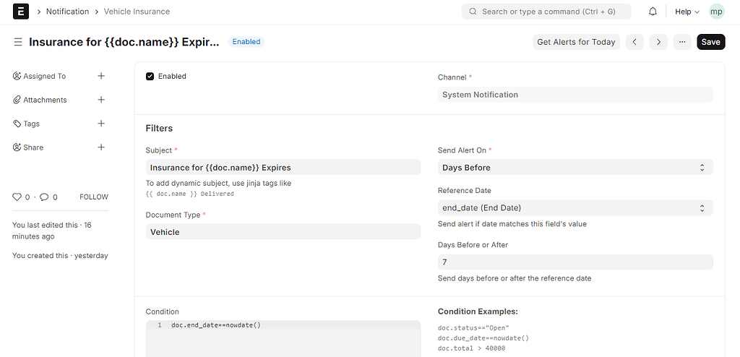Add an attachment with the plus icon
Screen dimensions: 740x357
click(x=101, y=100)
